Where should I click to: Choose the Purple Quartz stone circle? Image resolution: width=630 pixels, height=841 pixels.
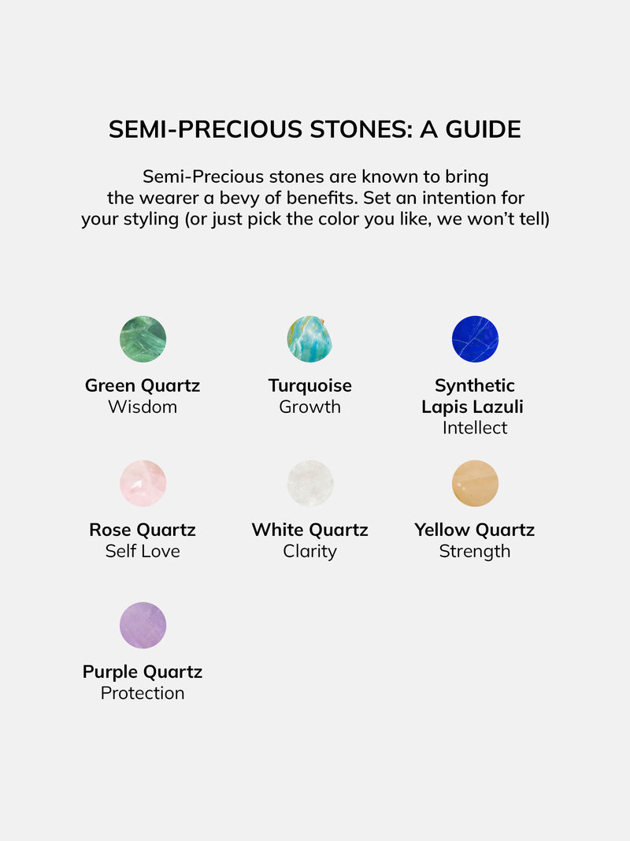pos(143,625)
